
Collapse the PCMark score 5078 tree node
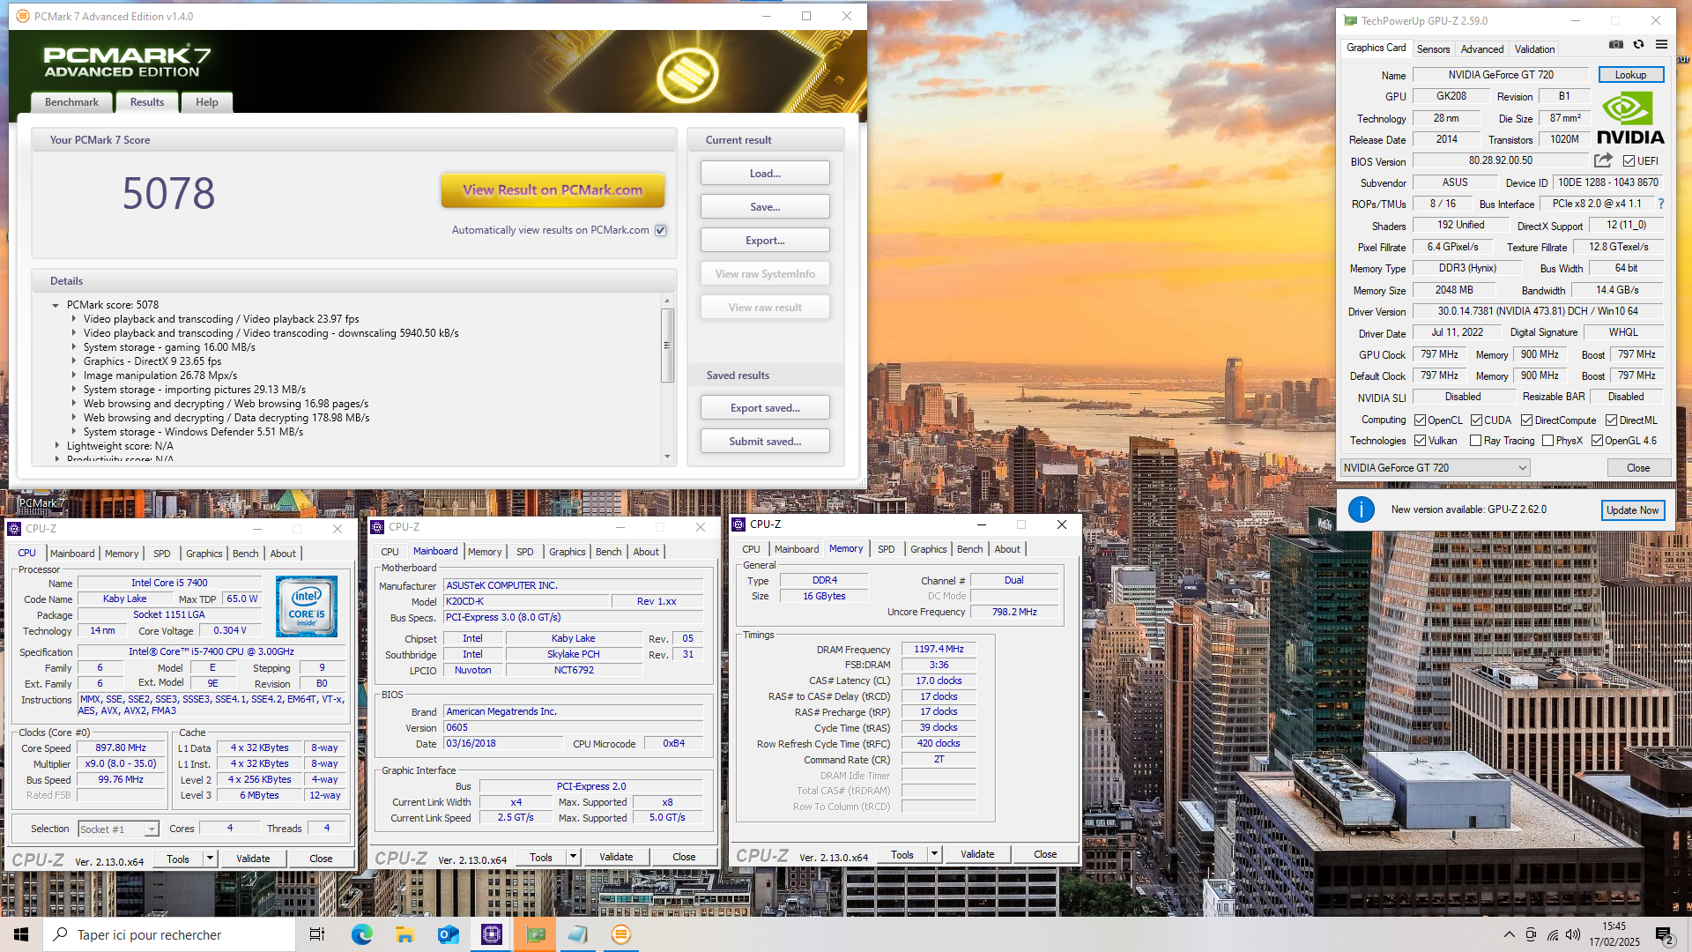pos(56,305)
